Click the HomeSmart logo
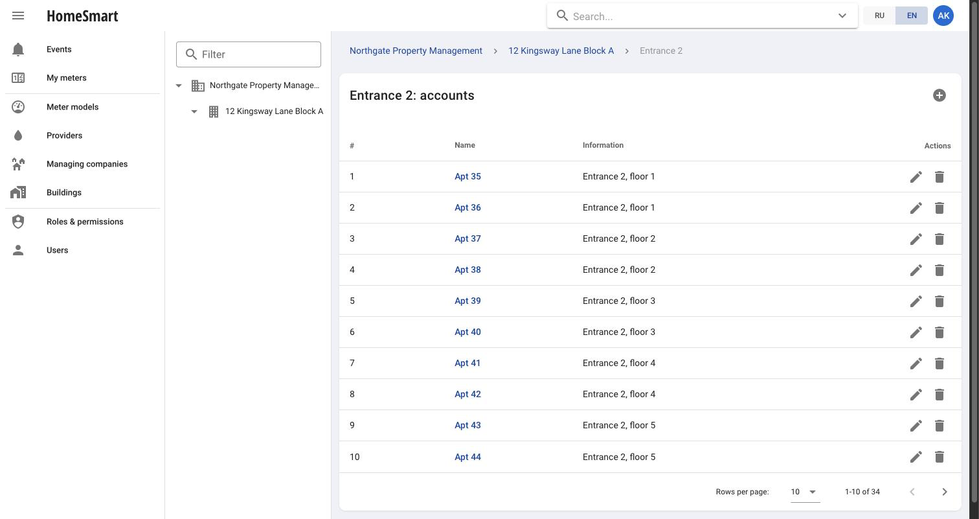The image size is (979, 519). [82, 16]
